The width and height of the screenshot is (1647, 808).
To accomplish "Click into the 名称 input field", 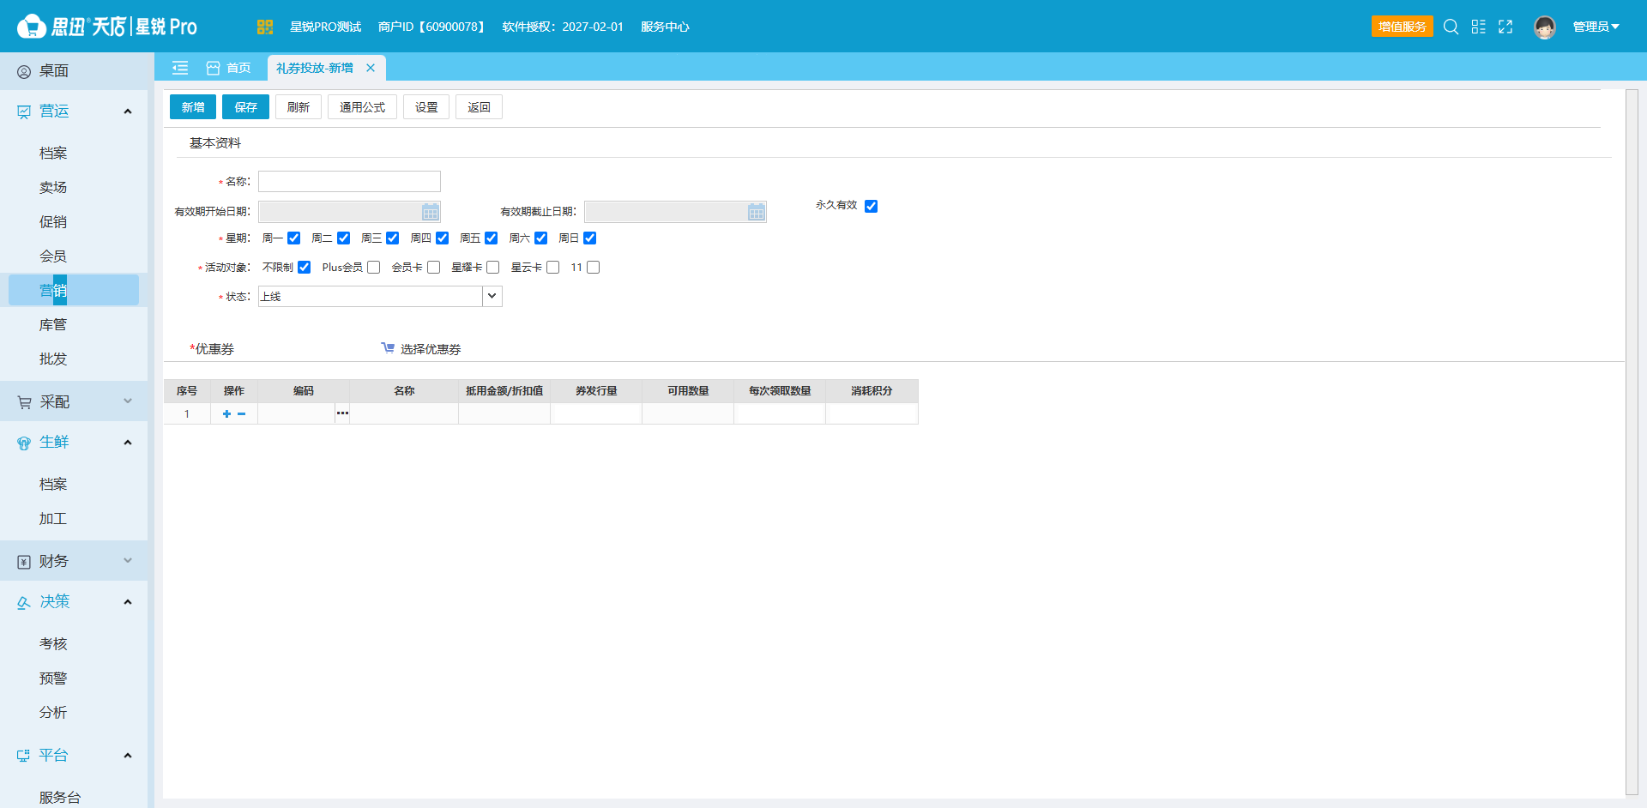I will [x=349, y=181].
